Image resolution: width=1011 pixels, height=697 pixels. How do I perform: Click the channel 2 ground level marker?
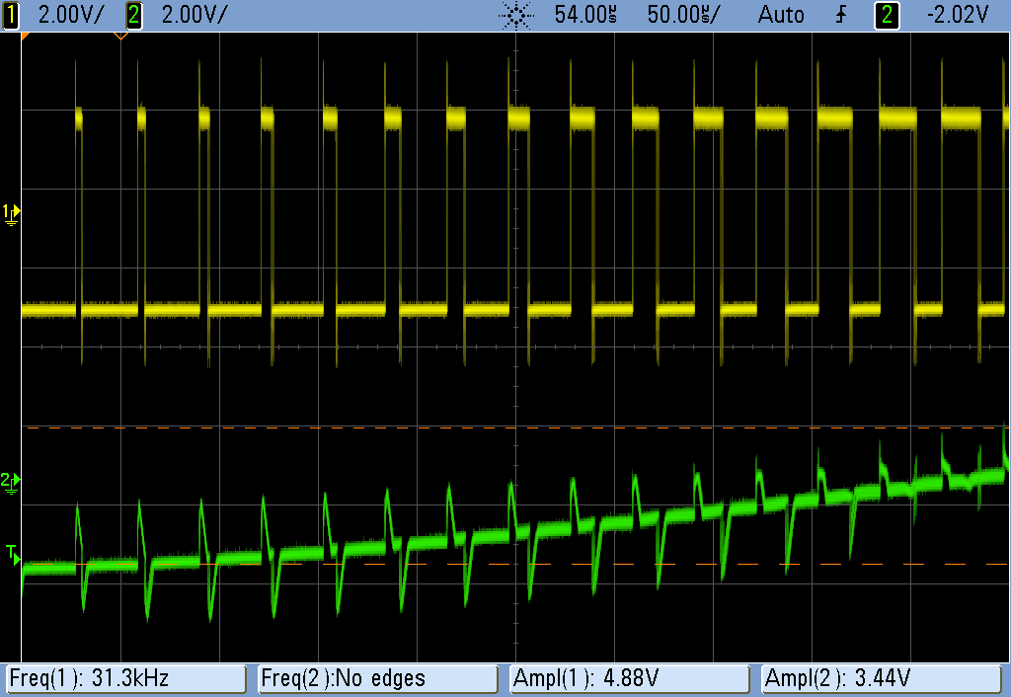pos(11,481)
